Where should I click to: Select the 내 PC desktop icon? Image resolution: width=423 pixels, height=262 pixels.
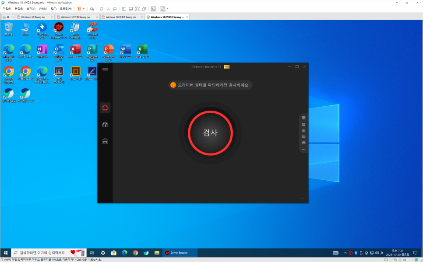tap(25, 29)
